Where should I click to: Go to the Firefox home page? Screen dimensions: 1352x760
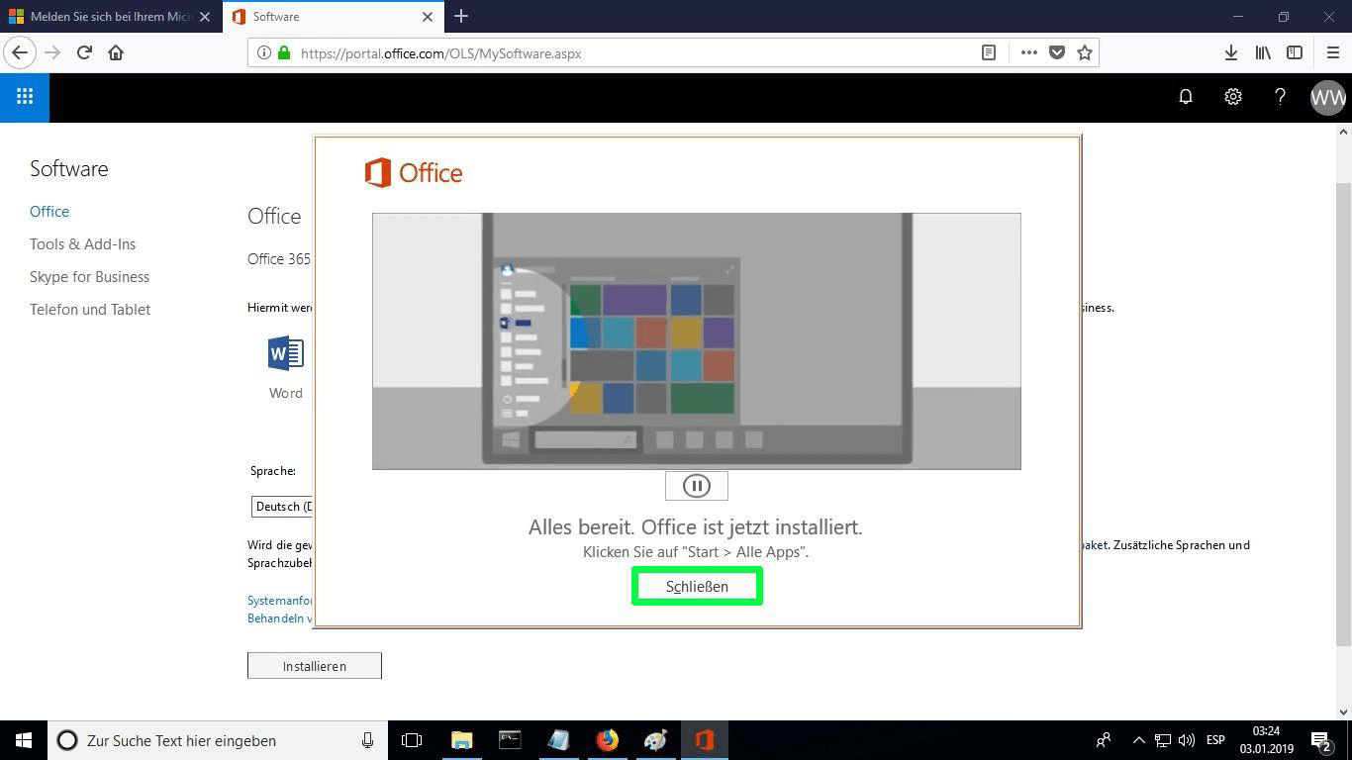pos(116,53)
